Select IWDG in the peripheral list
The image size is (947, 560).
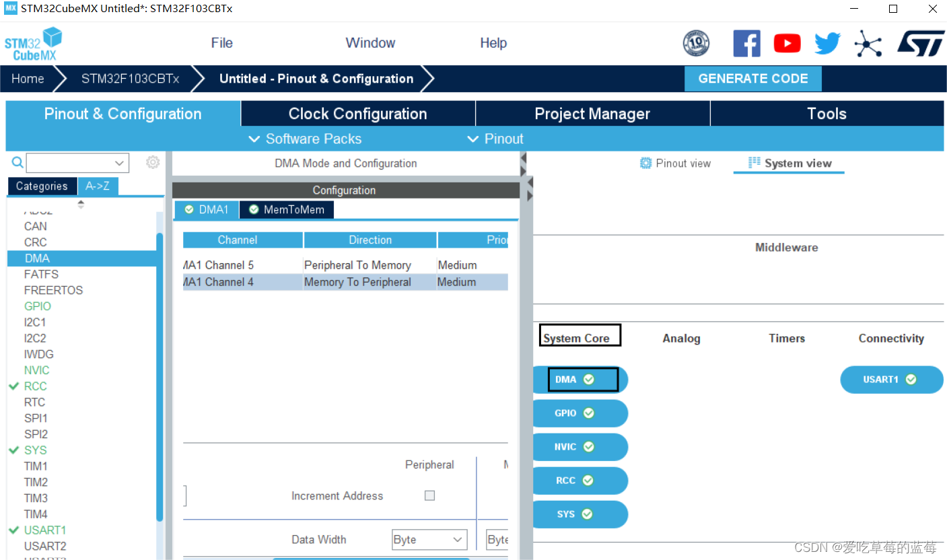[38, 355]
